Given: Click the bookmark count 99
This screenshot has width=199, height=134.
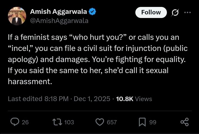Looking at the screenshot, I should click(x=153, y=122).
